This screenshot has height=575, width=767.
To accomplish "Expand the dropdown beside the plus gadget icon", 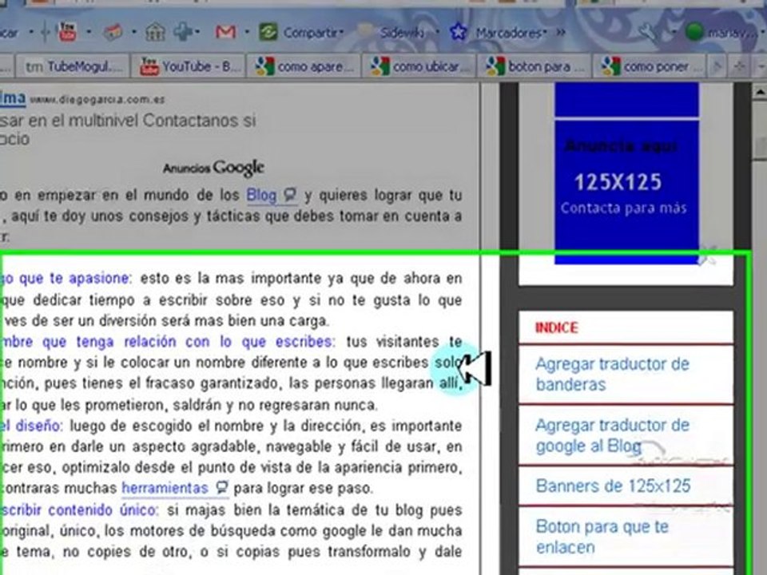I will (197, 33).
